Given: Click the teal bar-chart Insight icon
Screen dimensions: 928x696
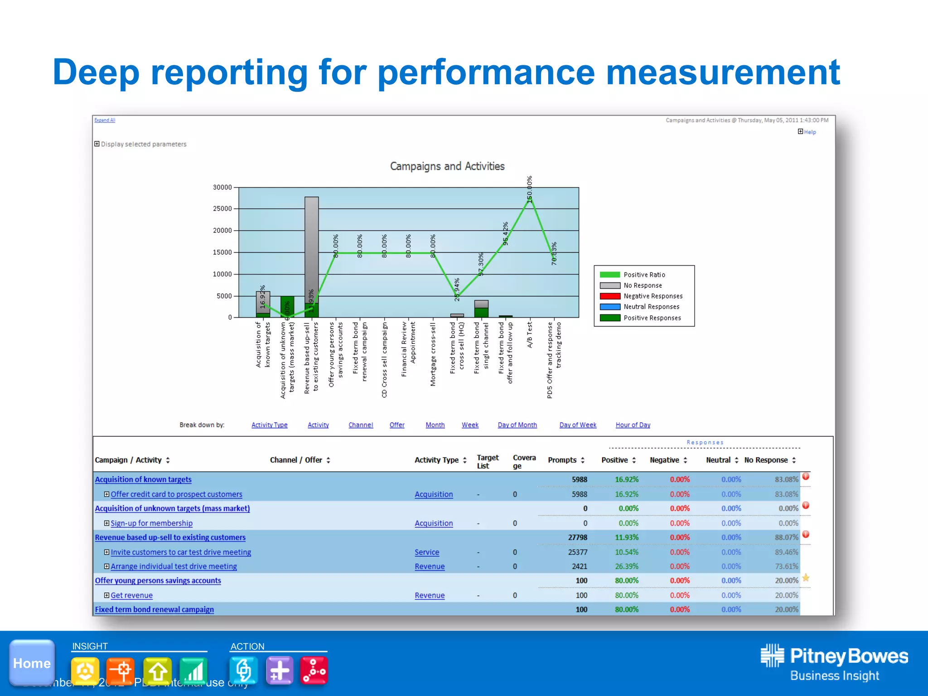Looking at the screenshot, I should point(193,671).
